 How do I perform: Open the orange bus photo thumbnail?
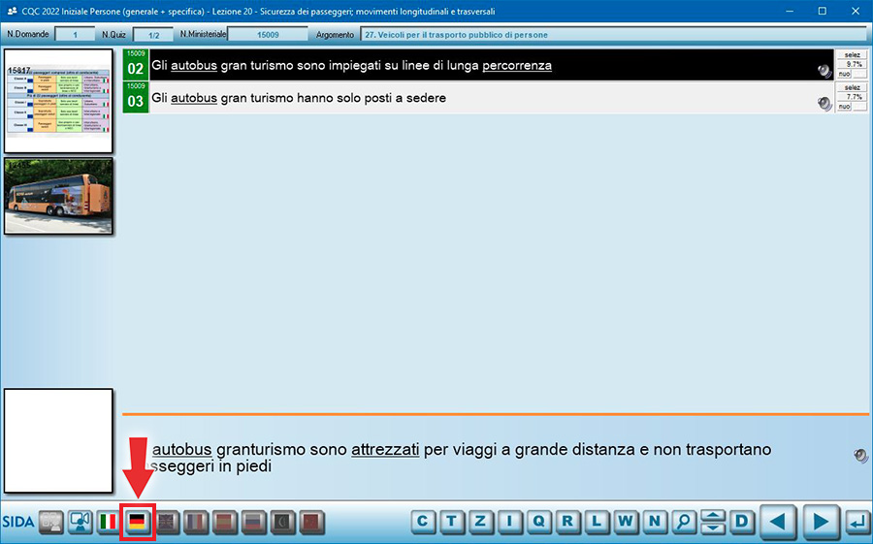58,196
